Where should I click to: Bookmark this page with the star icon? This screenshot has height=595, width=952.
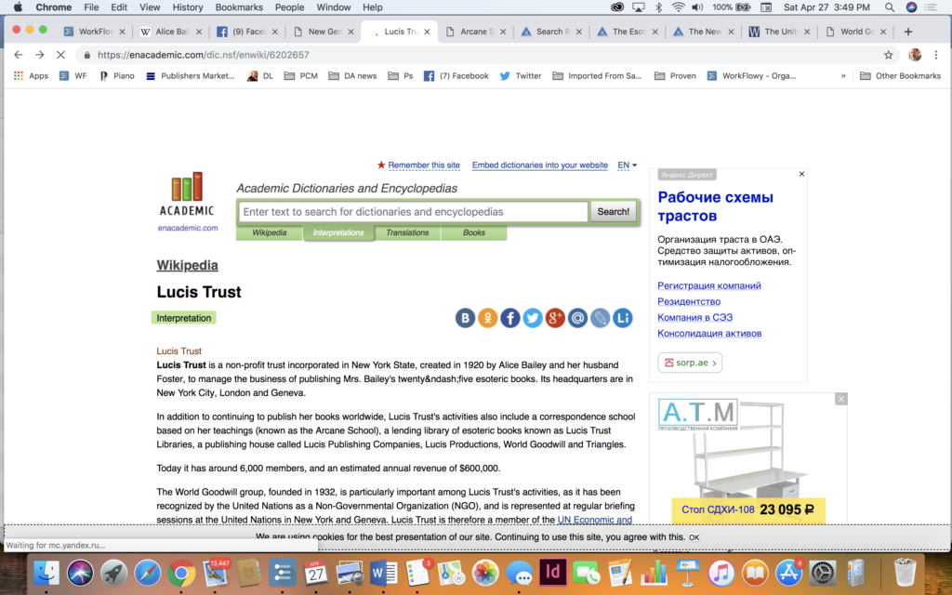click(x=888, y=55)
